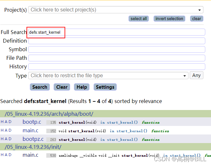Open main.c in the arch/alpha/boot results

30,130
